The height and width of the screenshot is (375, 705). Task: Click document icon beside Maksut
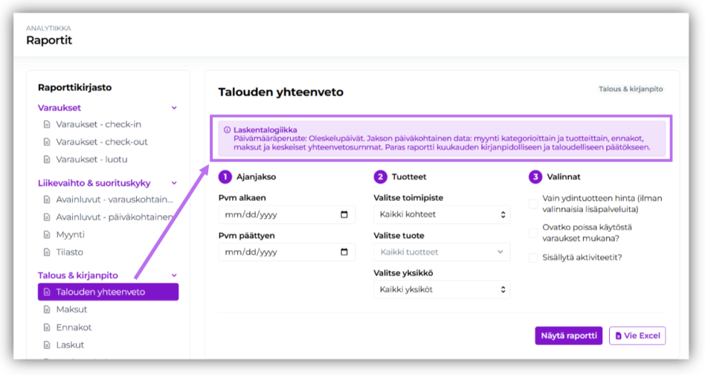(47, 310)
